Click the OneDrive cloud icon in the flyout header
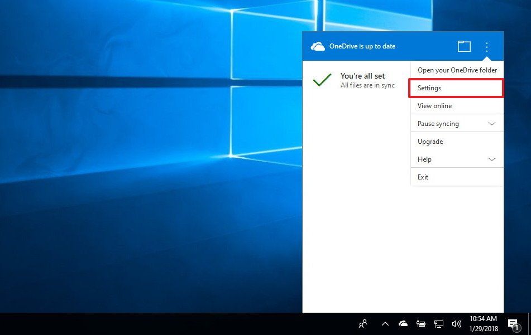The width and height of the screenshot is (531, 335). (x=318, y=46)
